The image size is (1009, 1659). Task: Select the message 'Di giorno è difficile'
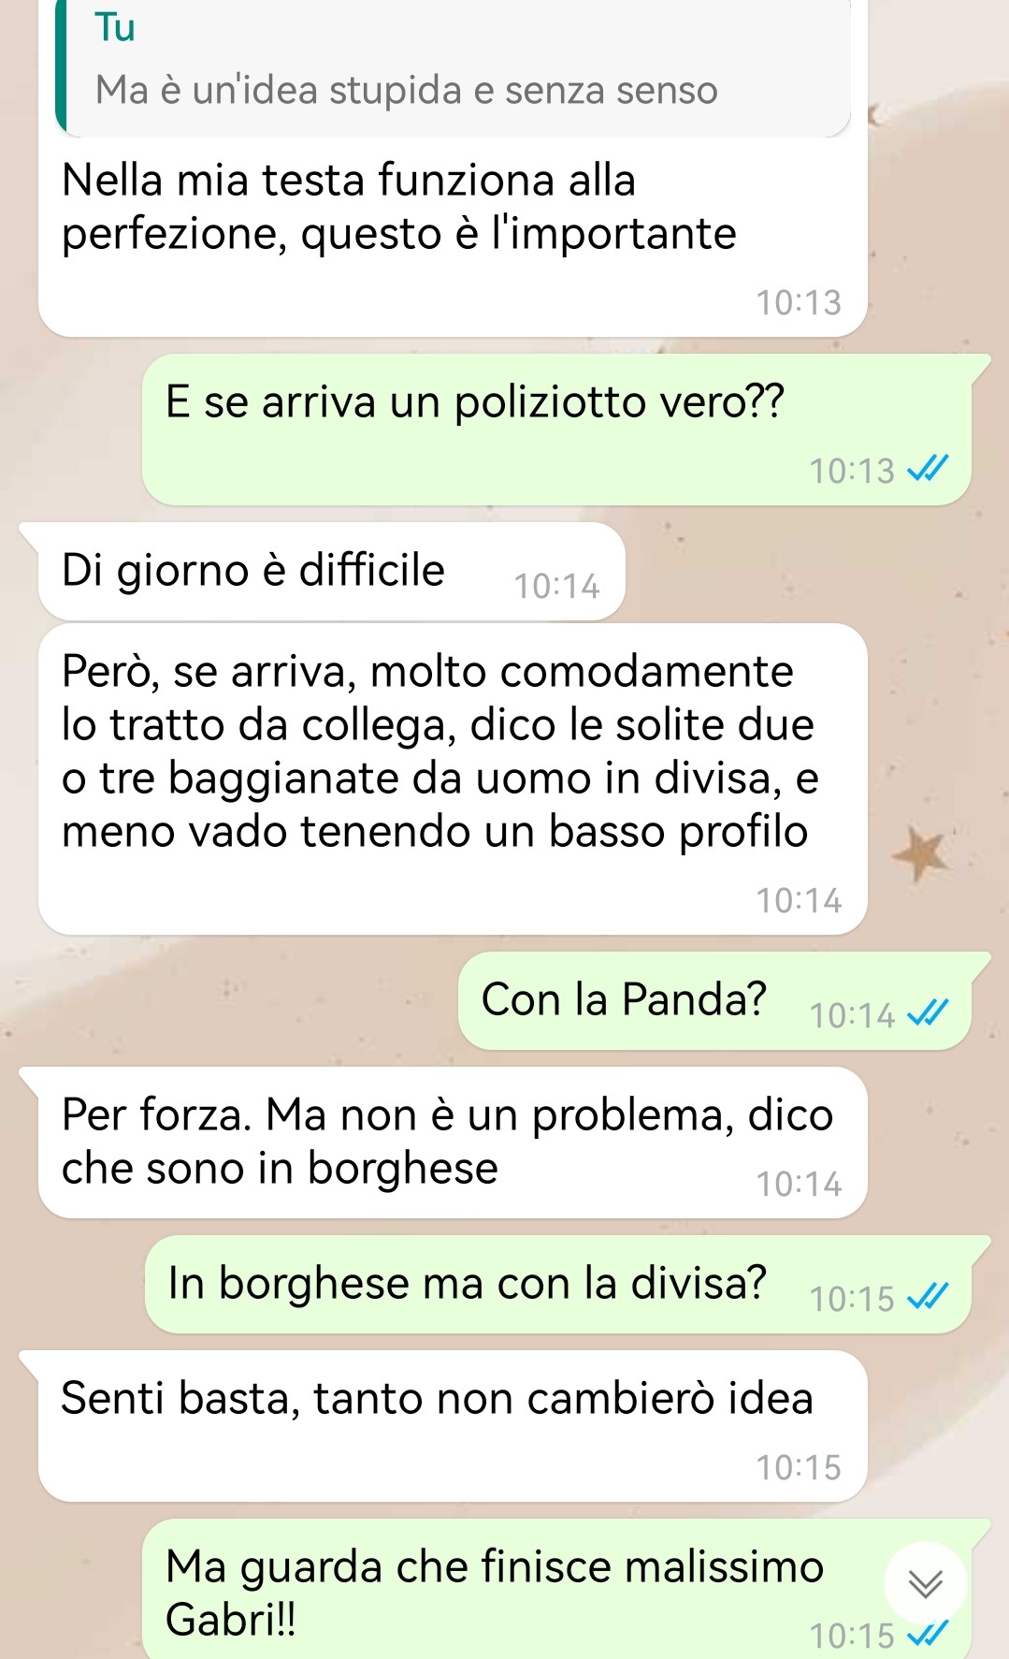331,571
